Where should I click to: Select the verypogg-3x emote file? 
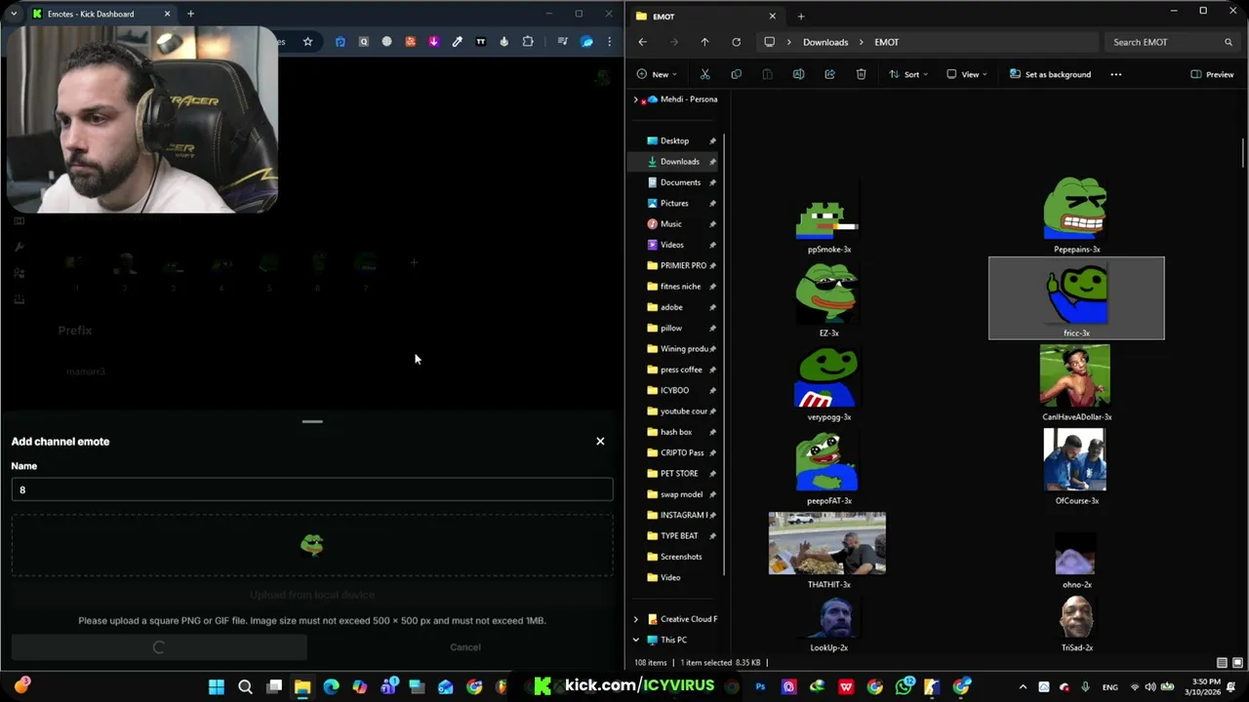coord(828,384)
